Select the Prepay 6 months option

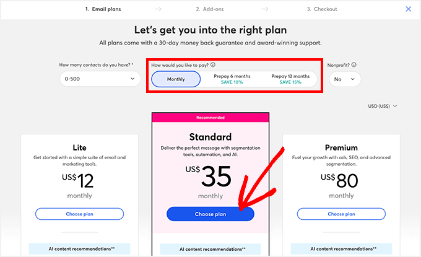click(x=232, y=79)
